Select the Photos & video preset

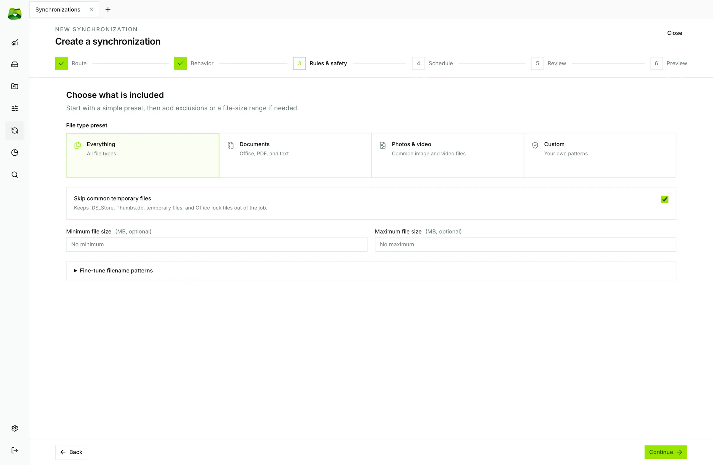pyautogui.click(x=448, y=155)
